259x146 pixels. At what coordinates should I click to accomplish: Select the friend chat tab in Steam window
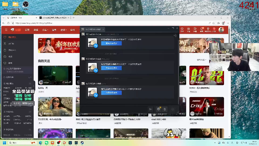click(93, 29)
